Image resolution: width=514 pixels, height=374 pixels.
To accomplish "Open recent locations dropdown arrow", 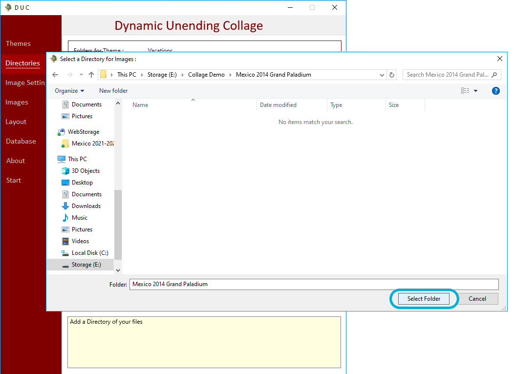I will (81, 75).
